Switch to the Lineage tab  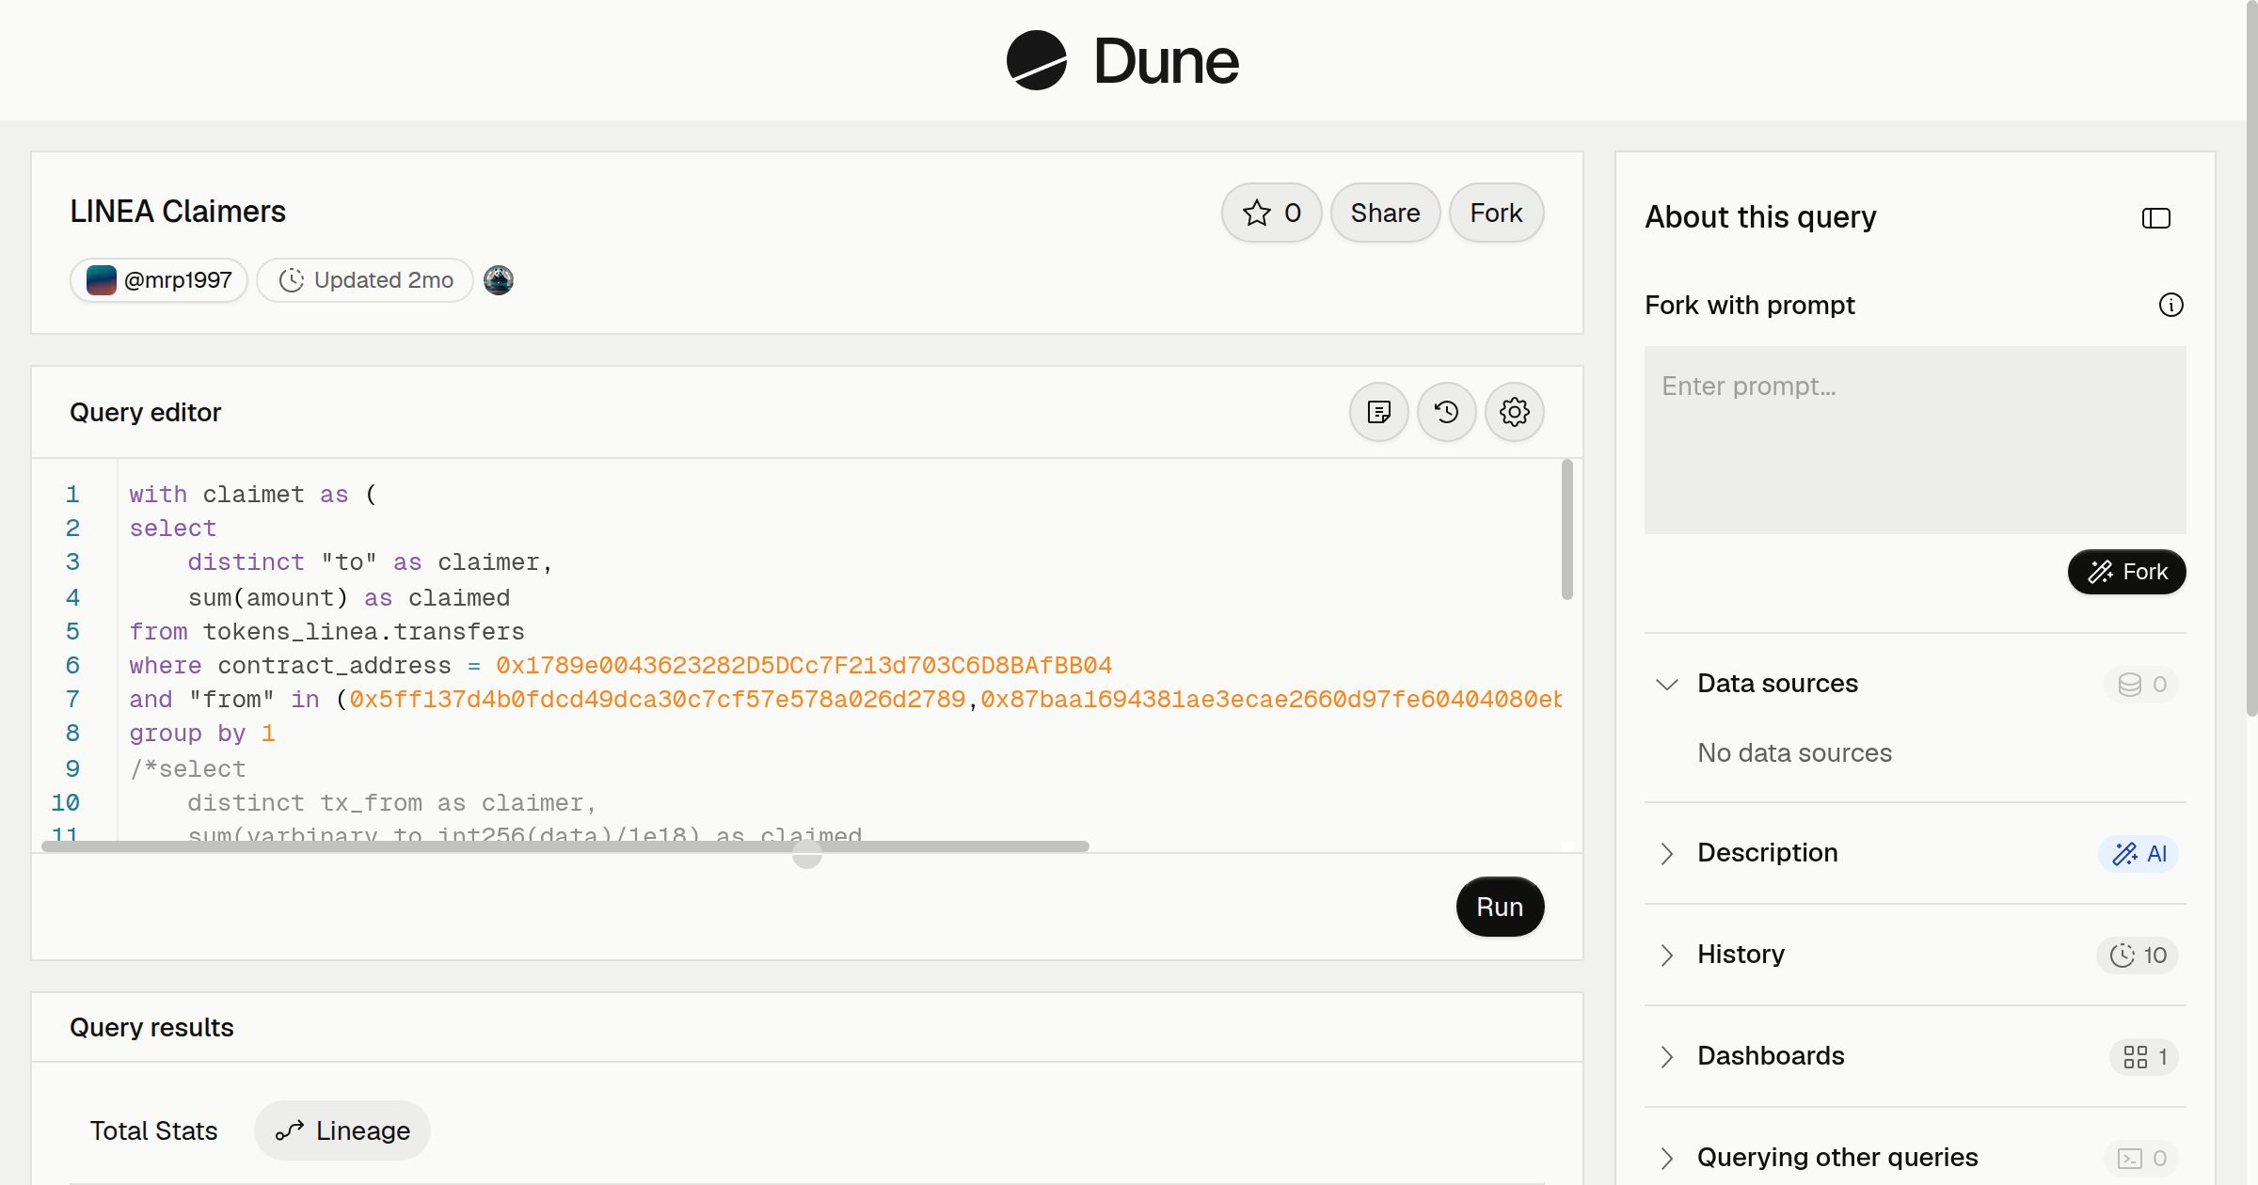pyautogui.click(x=342, y=1130)
